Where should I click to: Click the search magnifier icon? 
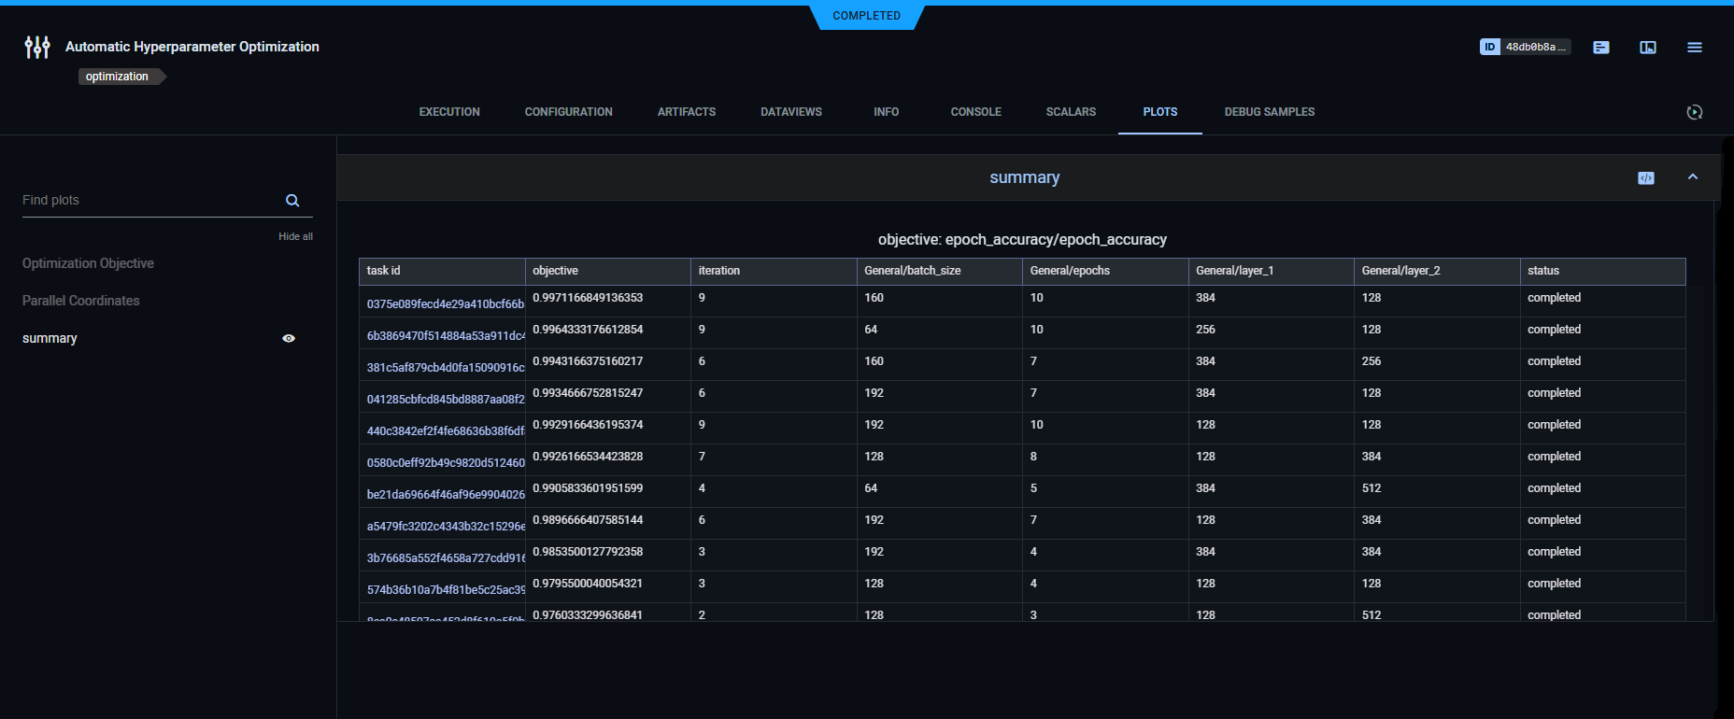coord(292,201)
